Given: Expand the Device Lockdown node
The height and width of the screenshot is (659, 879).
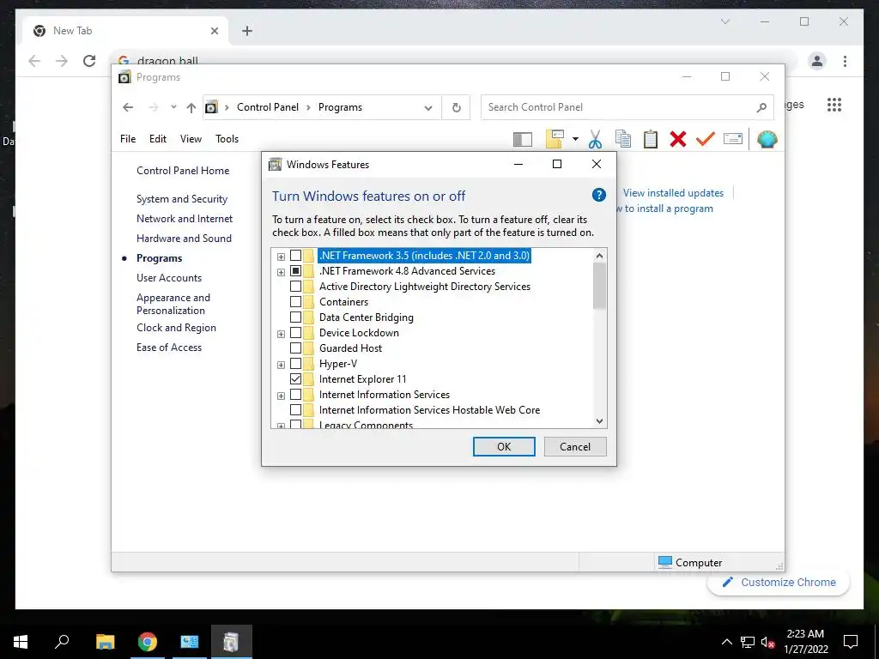Looking at the screenshot, I should (x=281, y=334).
